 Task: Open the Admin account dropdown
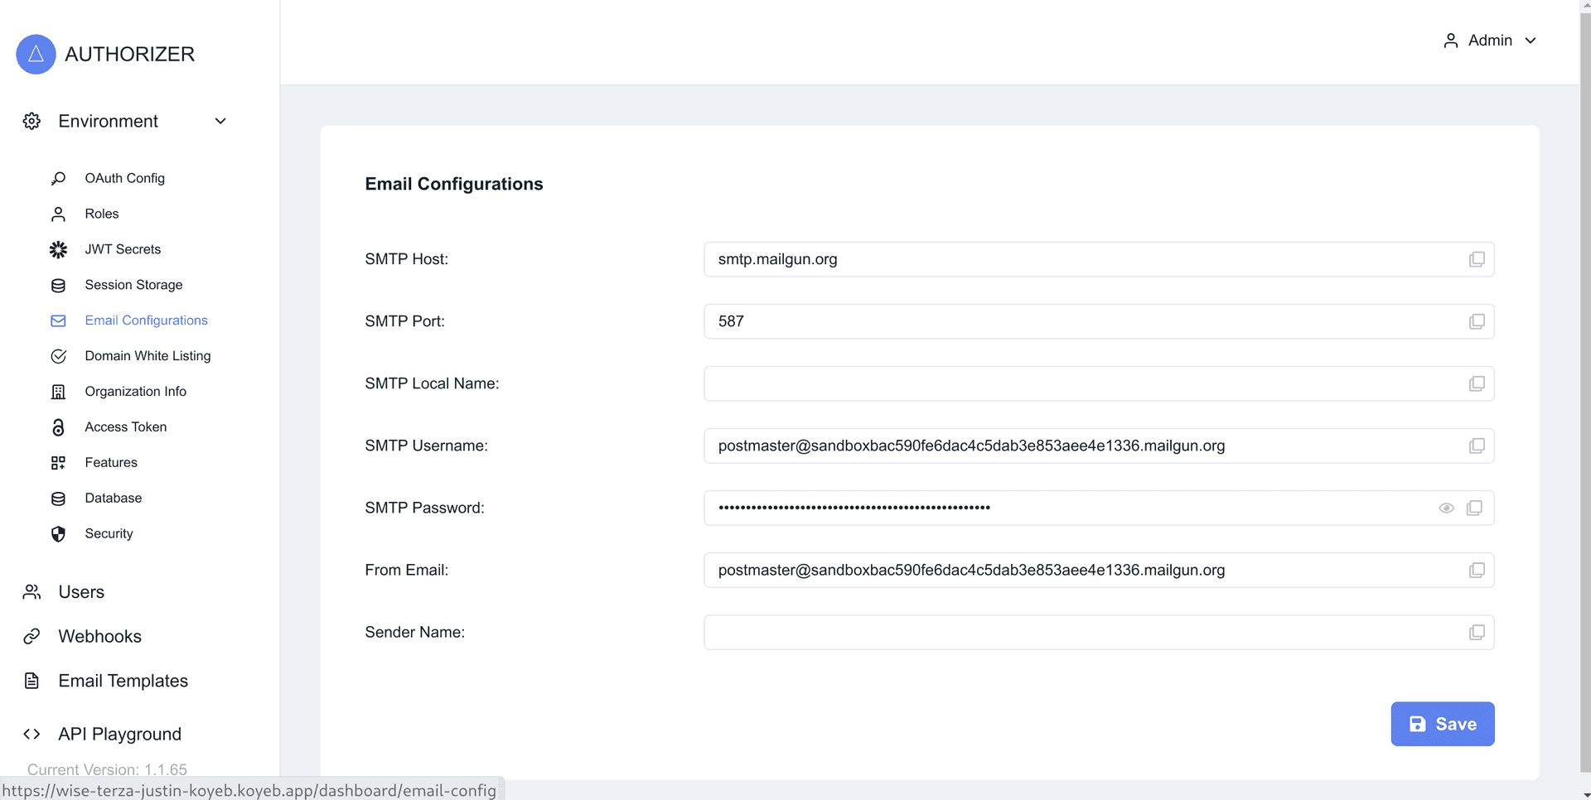pyautogui.click(x=1490, y=41)
